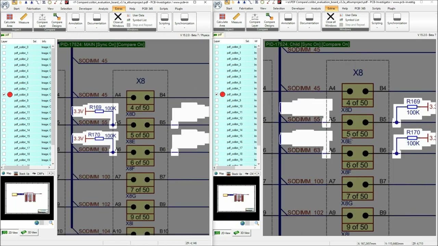
Task: Check the pdf_colibri_9 layer in left window
Action: (x=4, y=100)
